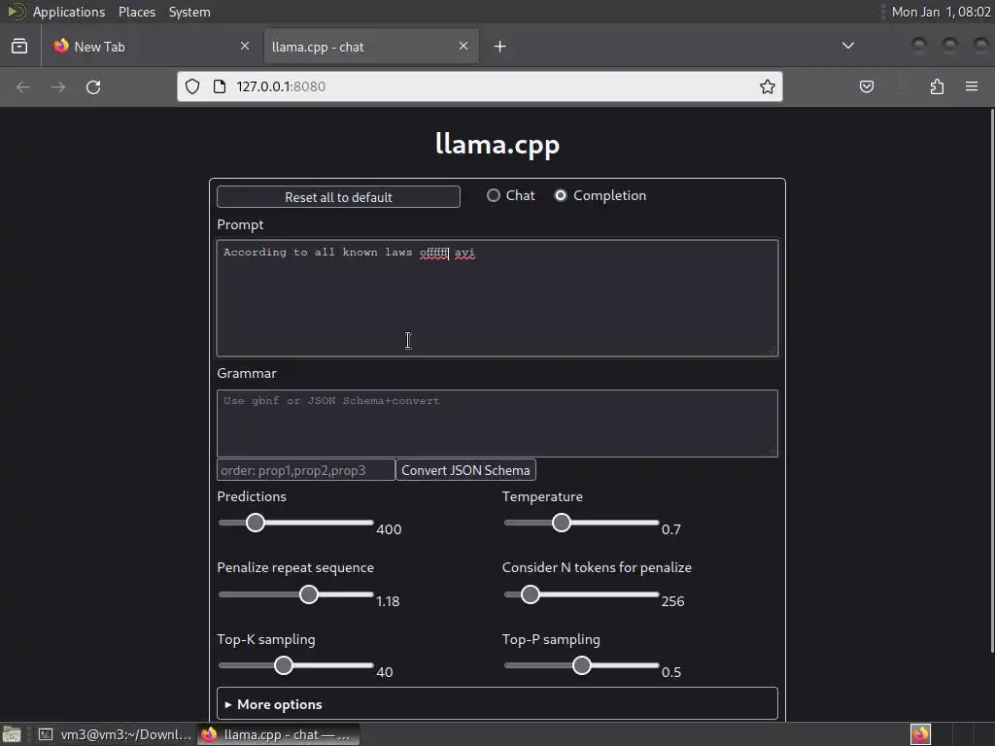Open the list all tabs chevron
This screenshot has width=995, height=746.
pyautogui.click(x=847, y=46)
